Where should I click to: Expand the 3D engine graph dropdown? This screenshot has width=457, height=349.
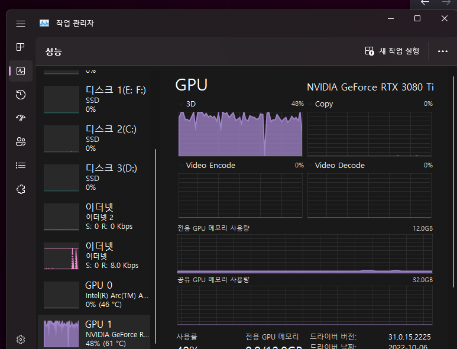pyautogui.click(x=181, y=104)
